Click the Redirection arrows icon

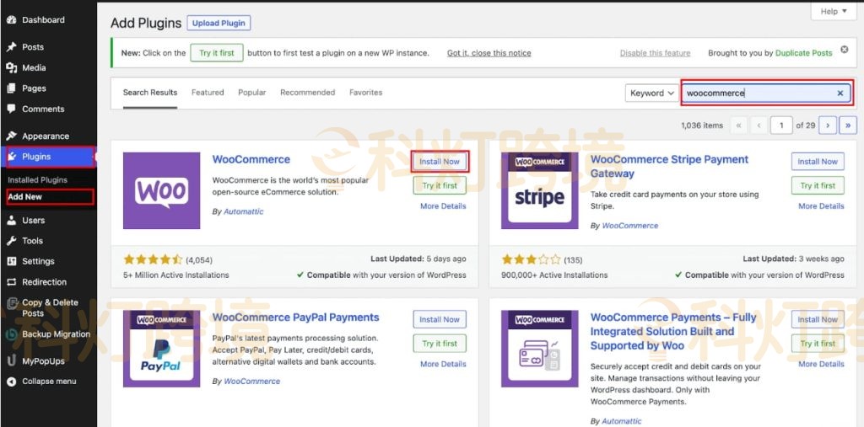pyautogui.click(x=12, y=282)
